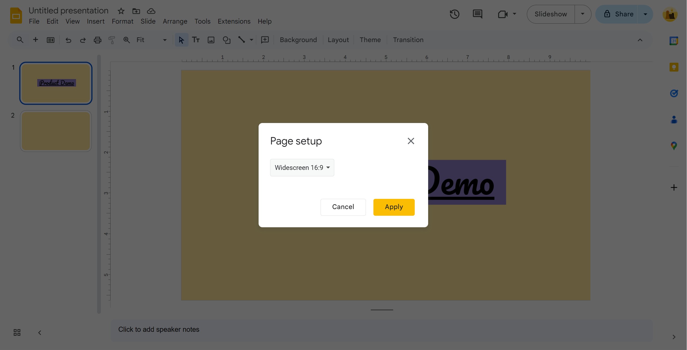Open version history clock icon
Image resolution: width=687 pixels, height=350 pixels.
tap(454, 14)
